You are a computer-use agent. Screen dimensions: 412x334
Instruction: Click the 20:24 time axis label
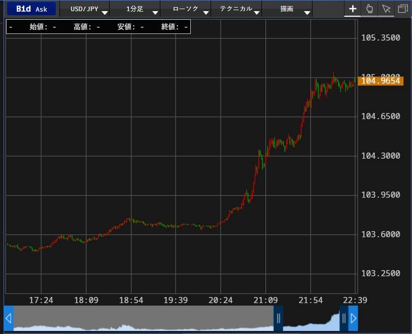pos(220,300)
